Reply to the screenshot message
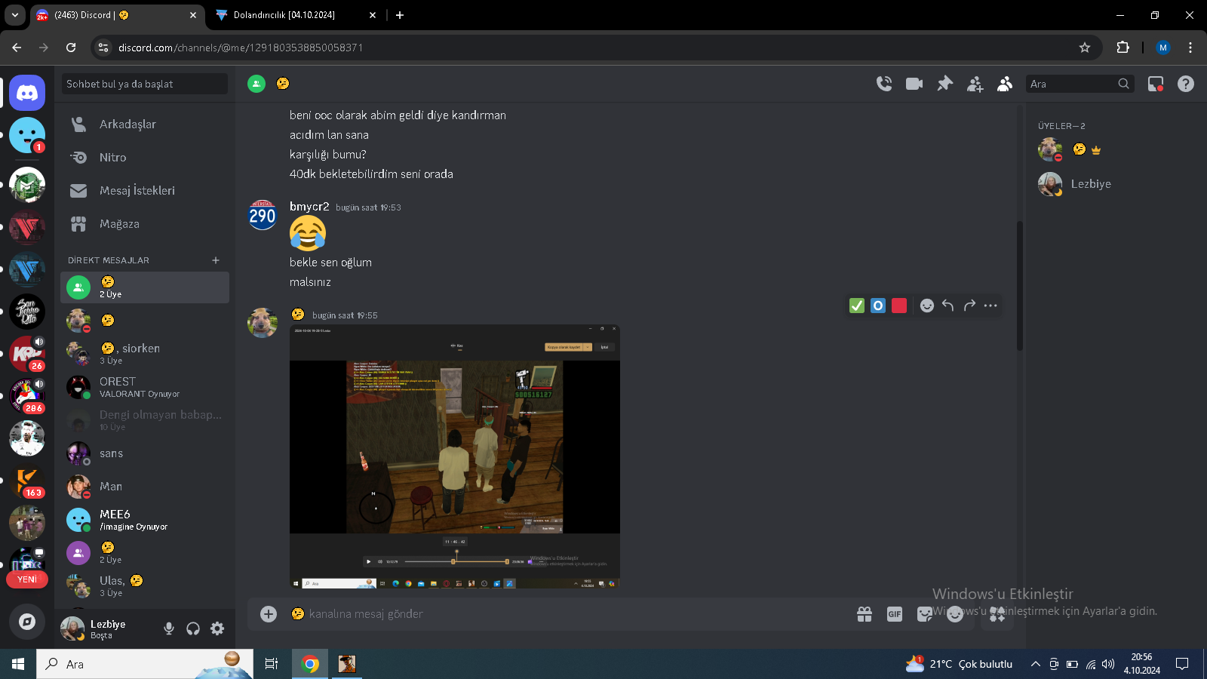This screenshot has width=1207, height=679. tap(948, 306)
